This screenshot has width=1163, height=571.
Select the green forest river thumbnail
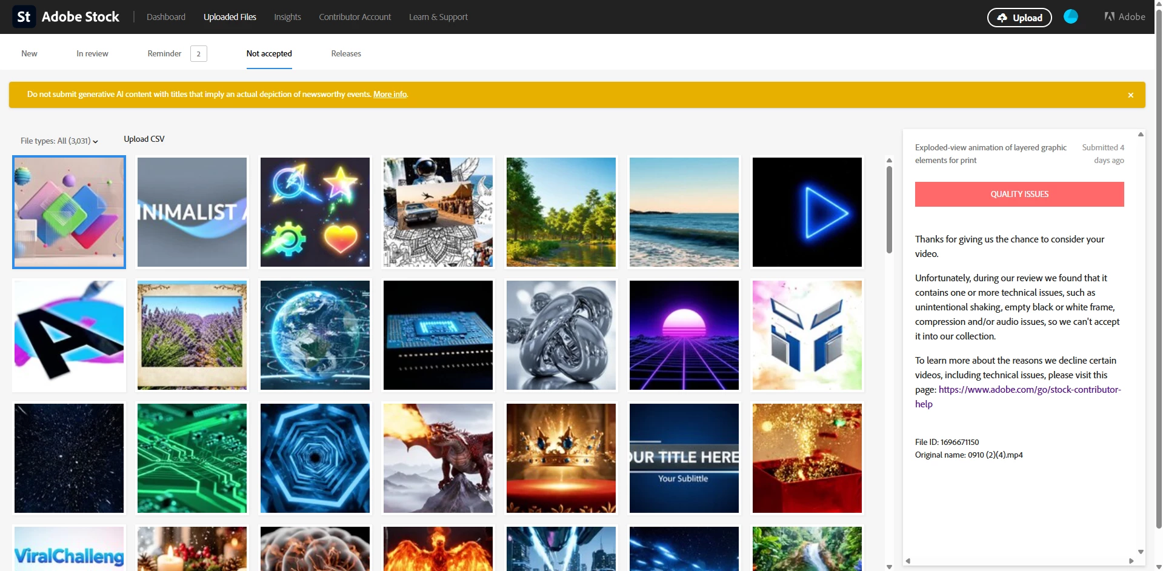click(561, 212)
